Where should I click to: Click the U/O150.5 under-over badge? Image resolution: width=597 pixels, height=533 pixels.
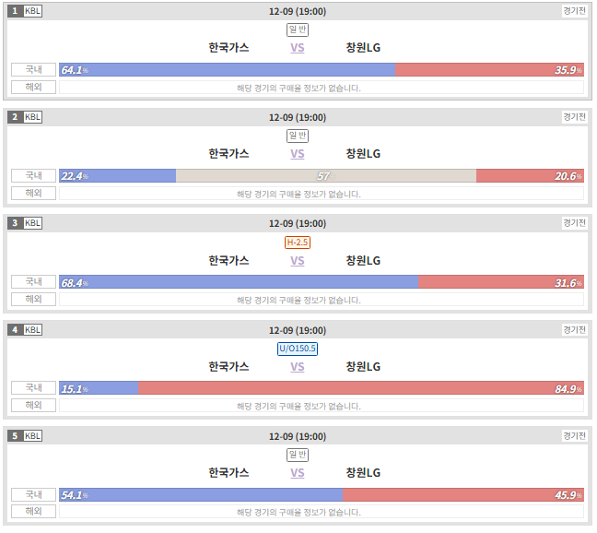click(x=298, y=349)
